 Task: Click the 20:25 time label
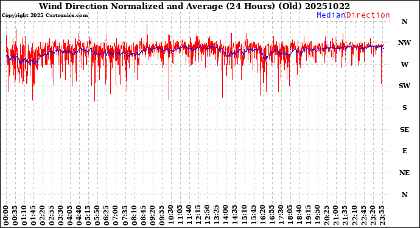326,215
